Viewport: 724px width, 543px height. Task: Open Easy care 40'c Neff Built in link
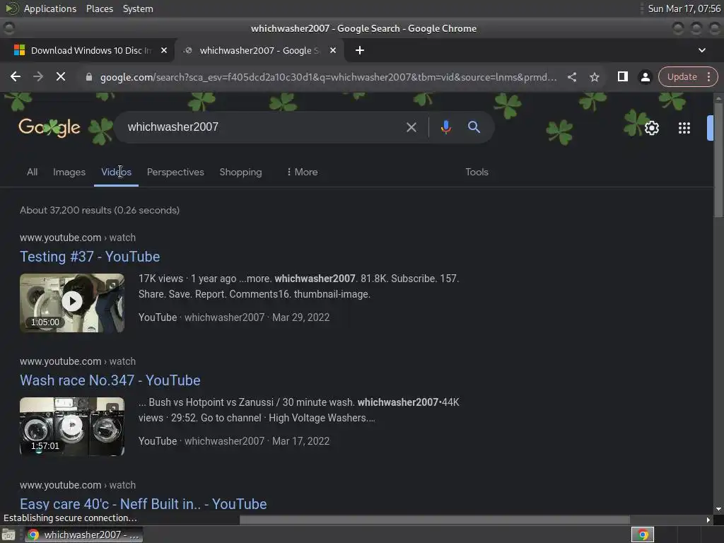coord(143,503)
